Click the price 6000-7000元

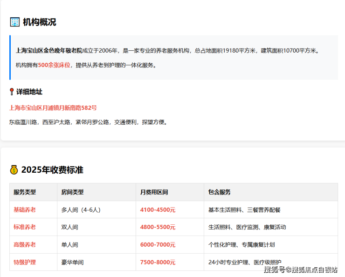coord(158,244)
